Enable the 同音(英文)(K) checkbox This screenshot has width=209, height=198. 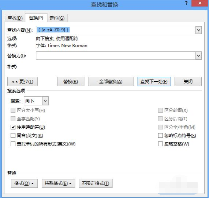[x=13, y=136]
